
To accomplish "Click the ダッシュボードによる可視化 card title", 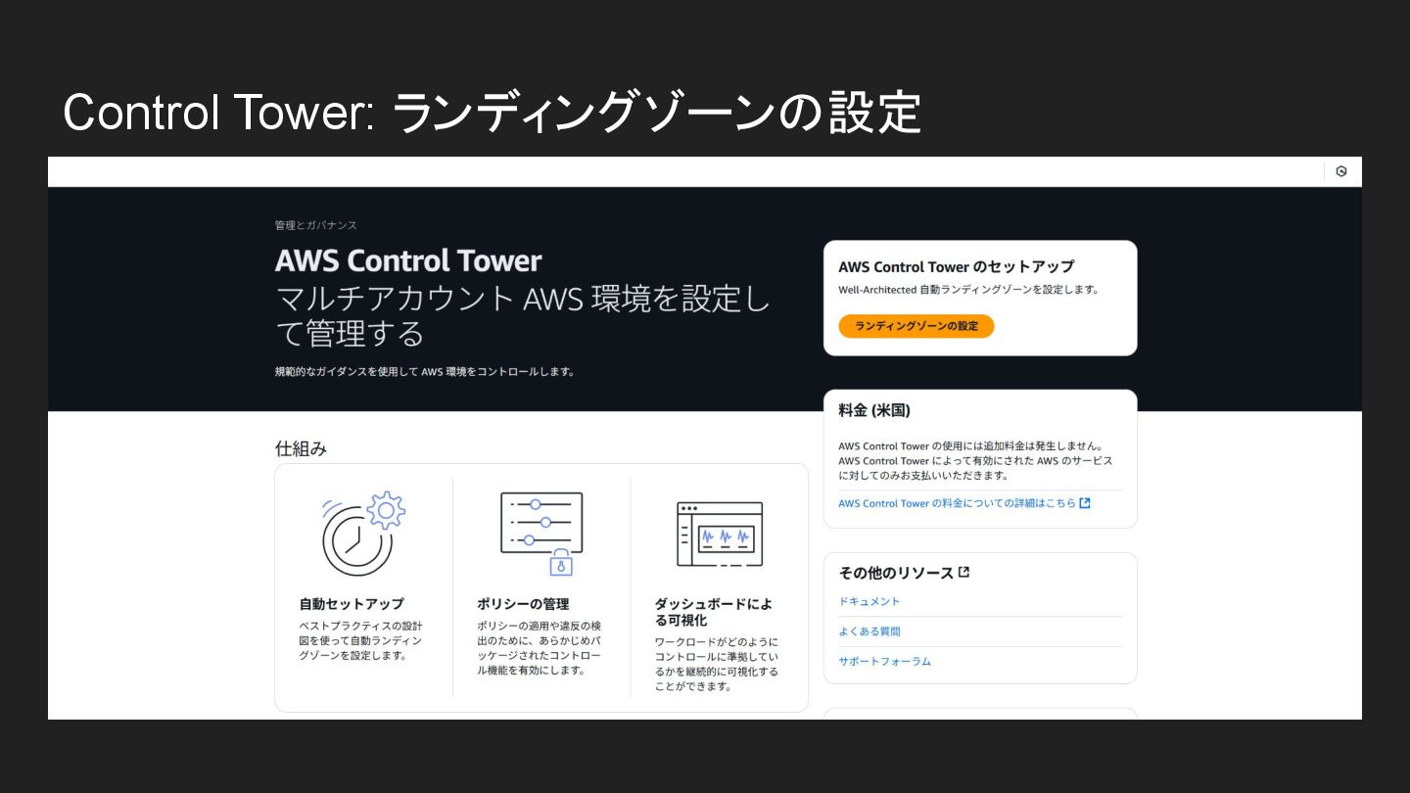I will [714, 612].
